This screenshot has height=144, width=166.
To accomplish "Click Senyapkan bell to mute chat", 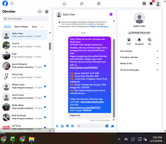I will (139, 41).
